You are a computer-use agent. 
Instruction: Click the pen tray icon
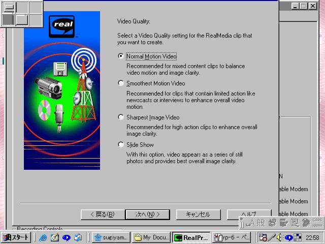pyautogui.click(x=272, y=237)
